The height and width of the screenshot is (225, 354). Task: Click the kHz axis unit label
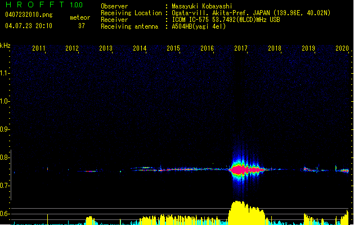click(5, 46)
